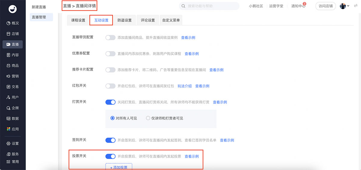Click the 概况 overview icon in sidebar
Image resolution: width=361 pixels, height=170 pixels.
(x=8, y=23)
